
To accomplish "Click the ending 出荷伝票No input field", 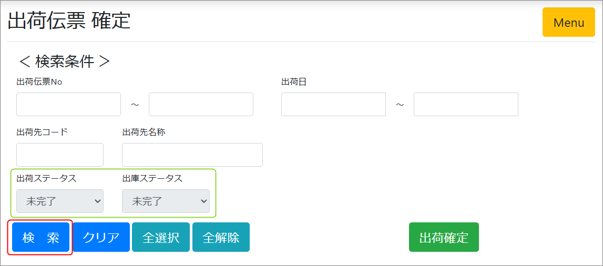I will point(201,104).
